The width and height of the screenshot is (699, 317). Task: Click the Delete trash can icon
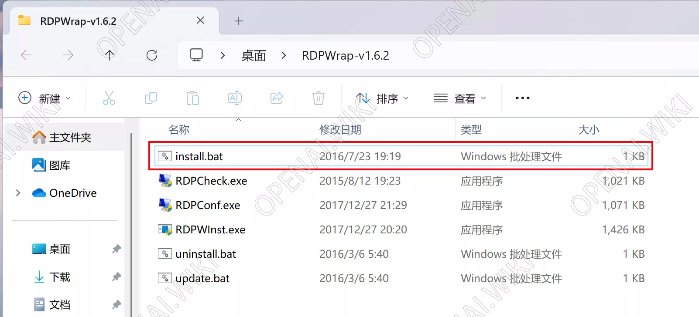point(319,98)
